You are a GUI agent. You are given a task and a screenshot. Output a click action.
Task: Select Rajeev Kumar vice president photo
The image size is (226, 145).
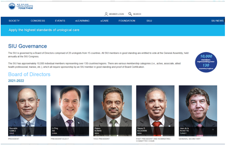pos(113,111)
